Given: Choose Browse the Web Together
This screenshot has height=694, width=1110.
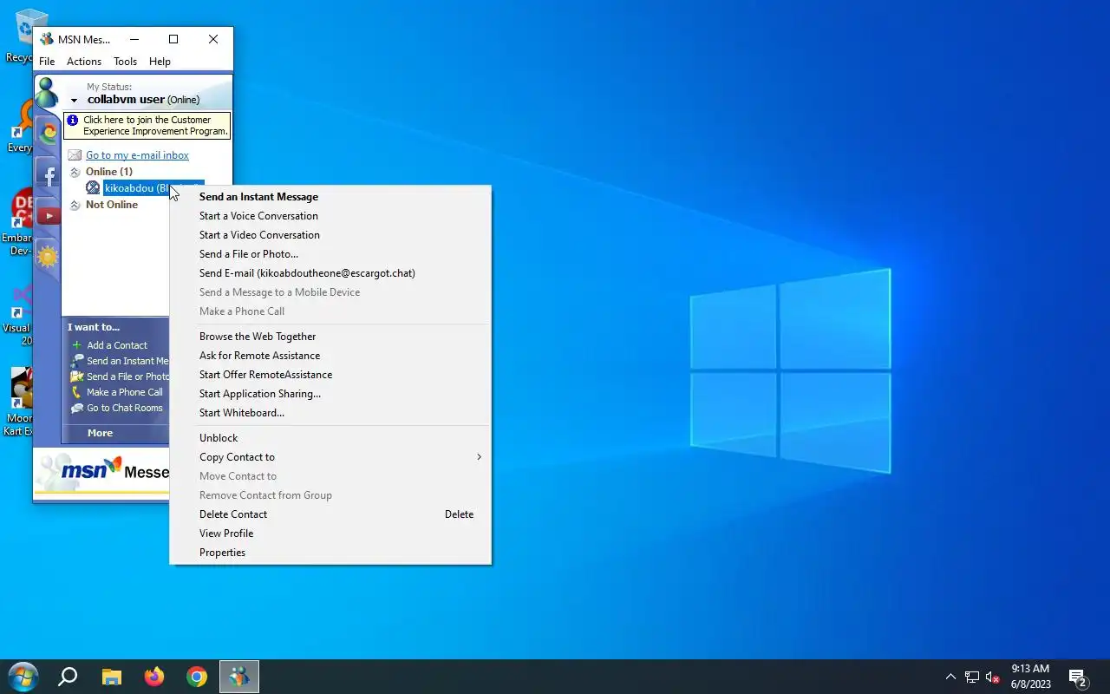Looking at the screenshot, I should pos(330,337).
